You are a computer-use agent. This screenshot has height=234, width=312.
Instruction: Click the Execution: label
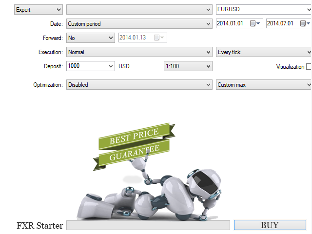point(51,52)
